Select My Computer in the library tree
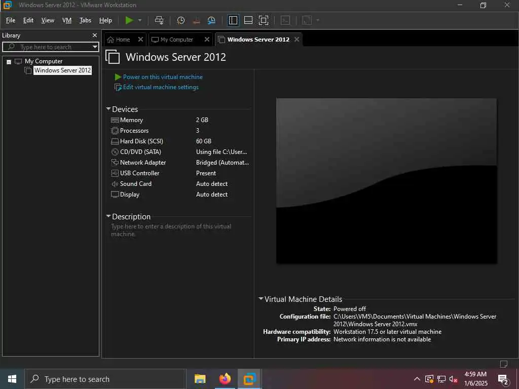 click(x=44, y=61)
